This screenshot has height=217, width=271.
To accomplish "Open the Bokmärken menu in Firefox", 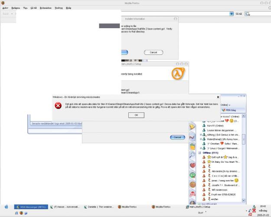I will tap(46, 8).
